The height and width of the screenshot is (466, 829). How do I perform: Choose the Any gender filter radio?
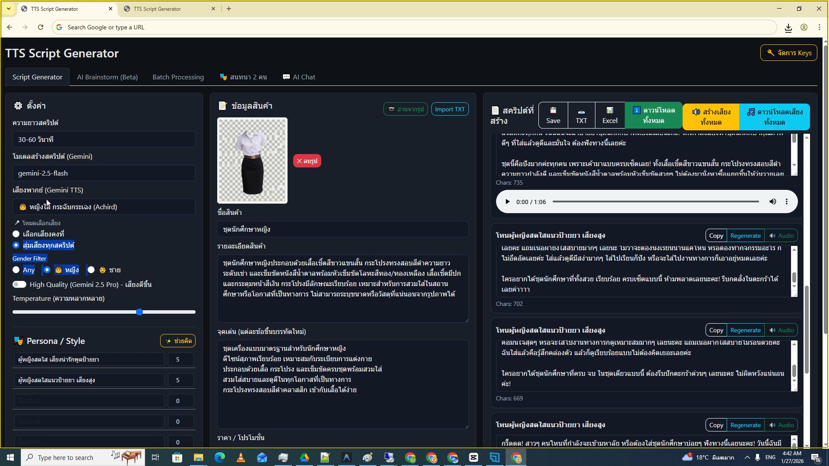tap(16, 270)
